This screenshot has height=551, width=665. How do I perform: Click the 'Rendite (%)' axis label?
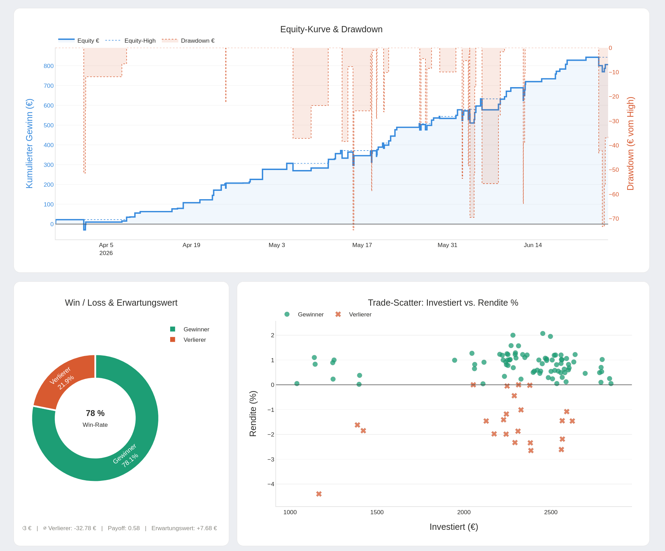(253, 414)
